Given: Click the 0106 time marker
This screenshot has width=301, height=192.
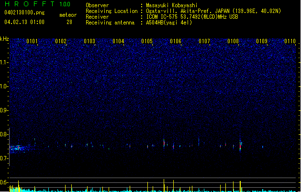Looking at the screenshot, I should (x=176, y=41).
